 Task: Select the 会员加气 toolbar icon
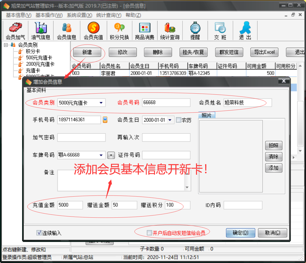click(15, 30)
